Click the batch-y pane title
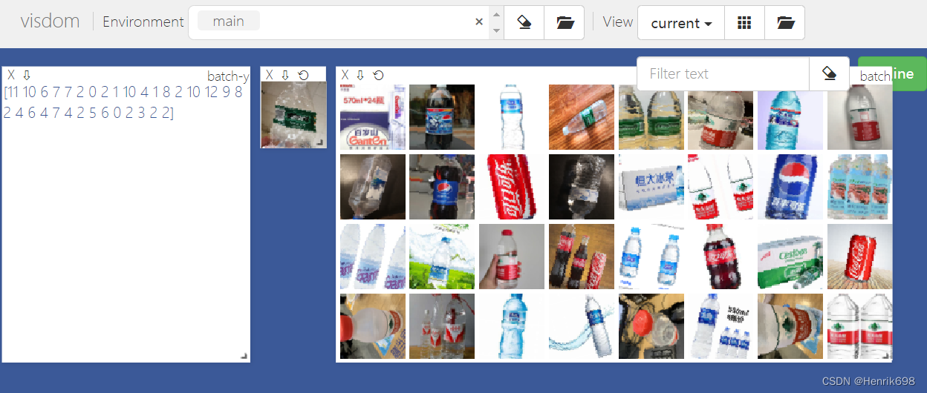Screen dimensions: 927x393 [x=227, y=76]
